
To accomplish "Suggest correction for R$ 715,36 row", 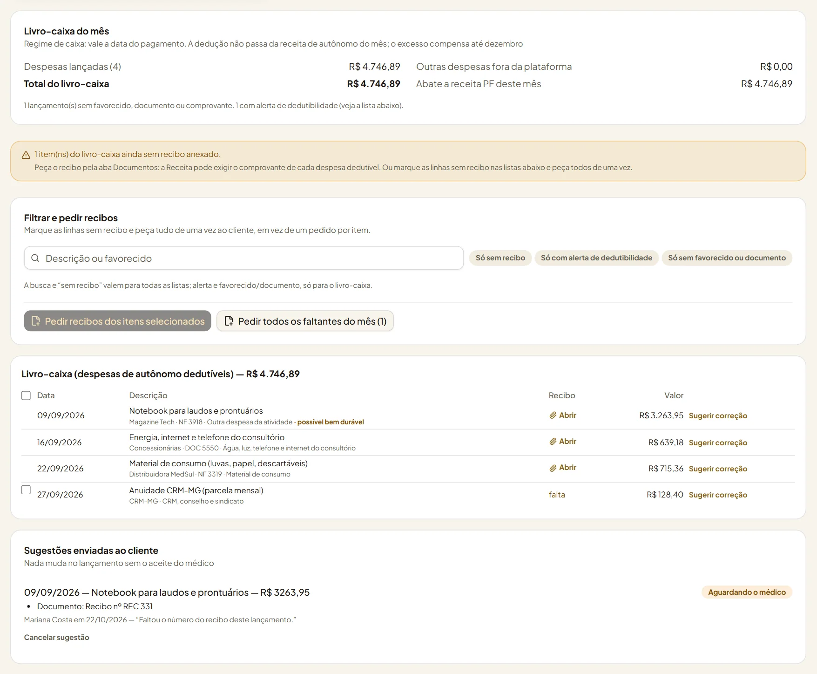I will [x=718, y=469].
